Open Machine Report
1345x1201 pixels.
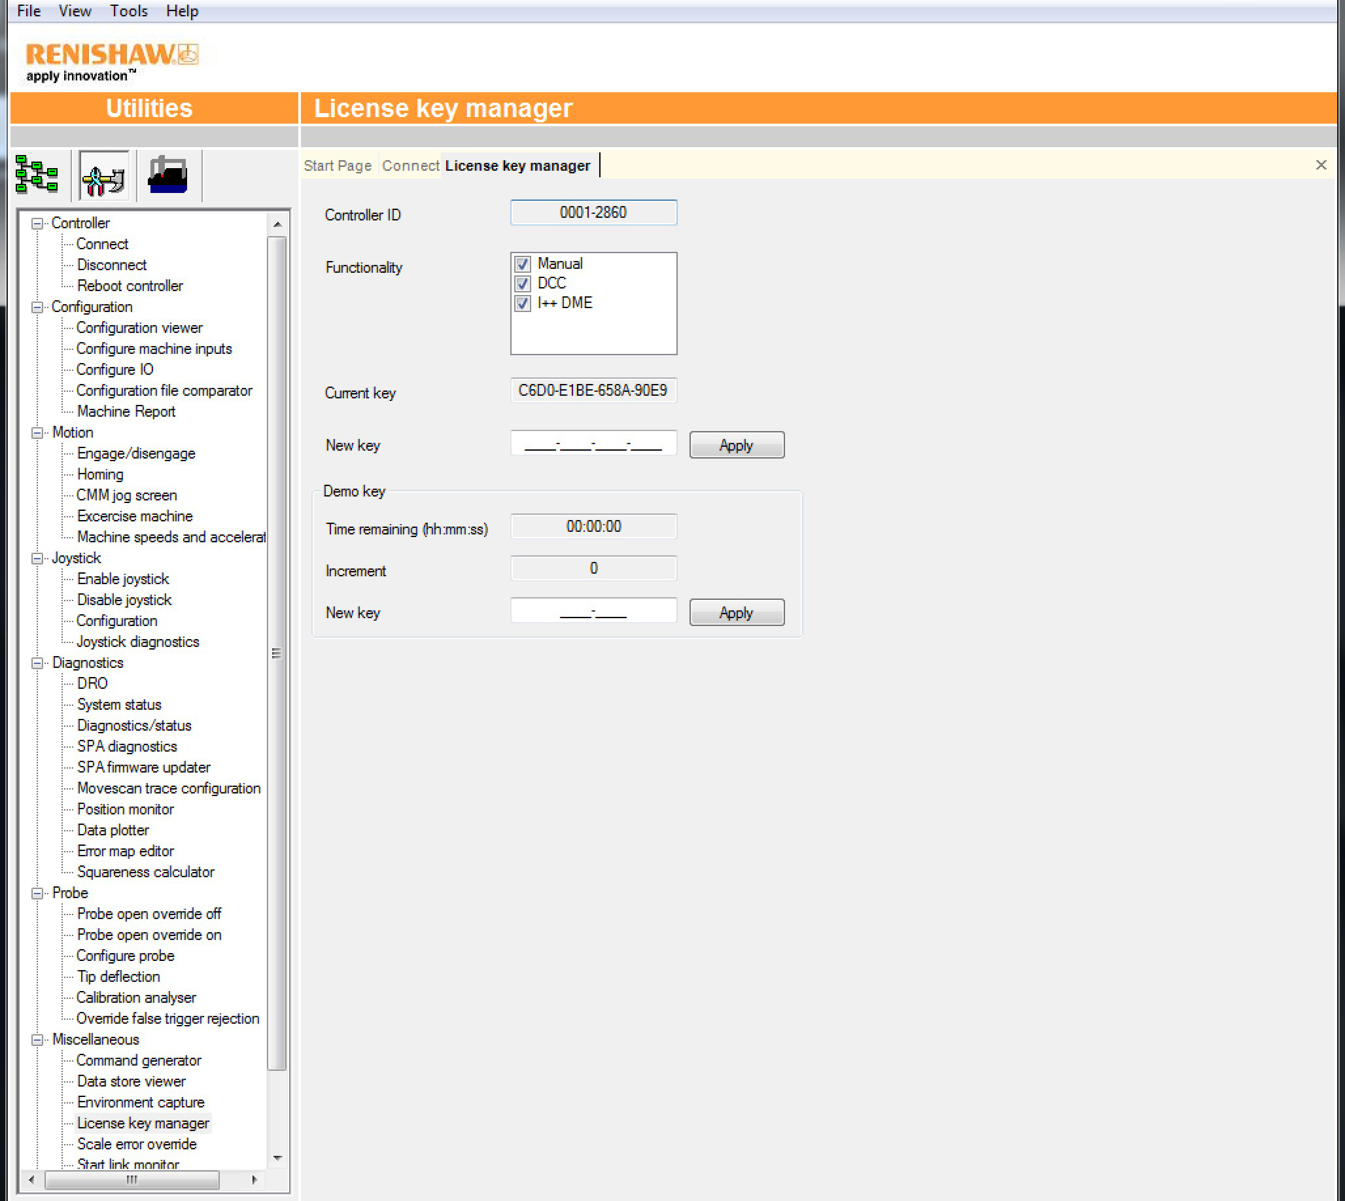(x=126, y=412)
